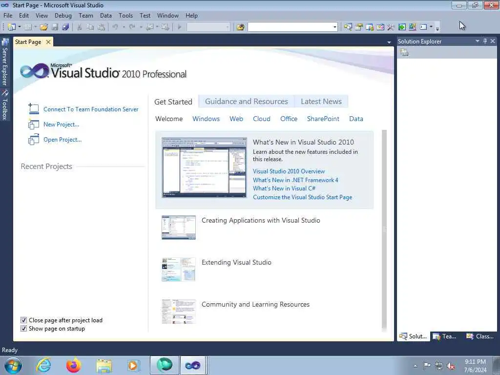Open the toolbar options overflow arrow
The image size is (500, 375).
(x=437, y=28)
